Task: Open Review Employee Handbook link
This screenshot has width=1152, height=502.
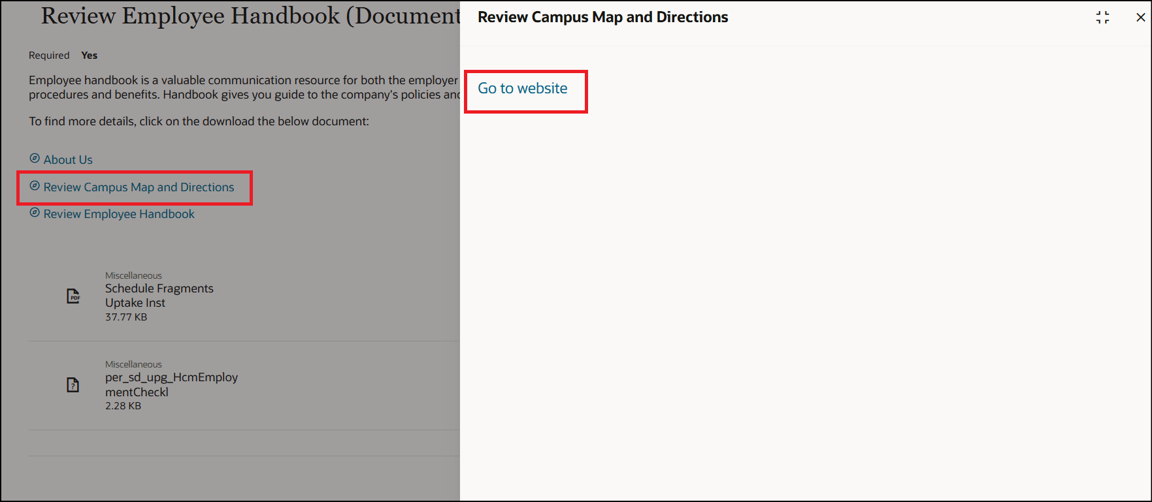Action: [x=119, y=214]
